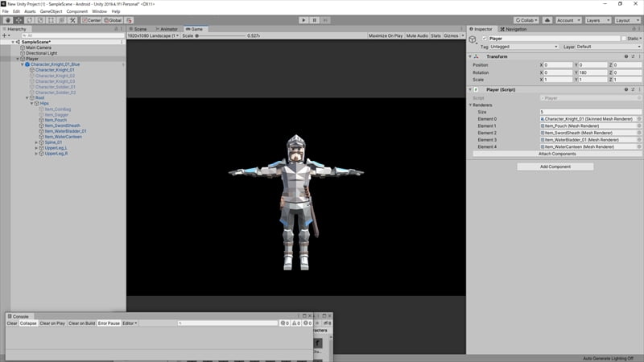Screen dimensions: 644x362
Task: Select Directional Light in Hierarchy
Action: 41,53
